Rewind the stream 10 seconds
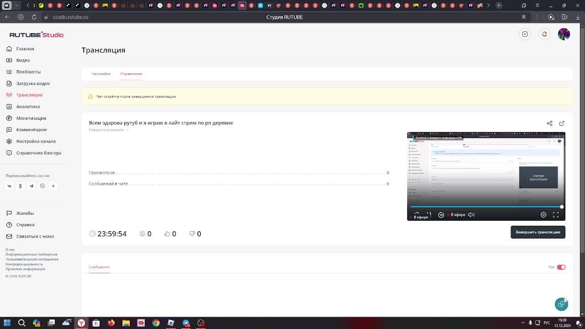This screenshot has width=585, height=329. (441, 215)
